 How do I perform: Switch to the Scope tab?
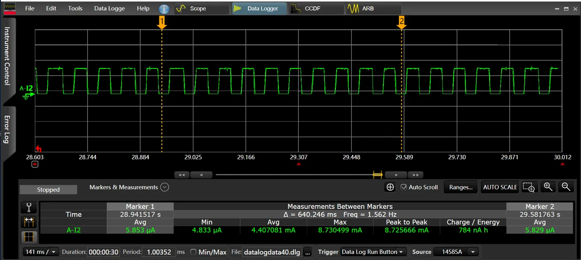pos(201,8)
